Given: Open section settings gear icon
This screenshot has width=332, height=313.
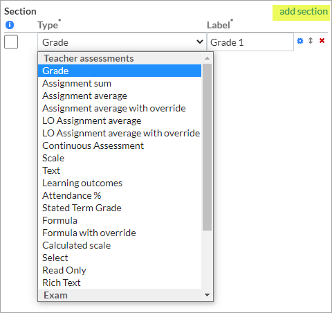Looking at the screenshot, I should point(300,41).
